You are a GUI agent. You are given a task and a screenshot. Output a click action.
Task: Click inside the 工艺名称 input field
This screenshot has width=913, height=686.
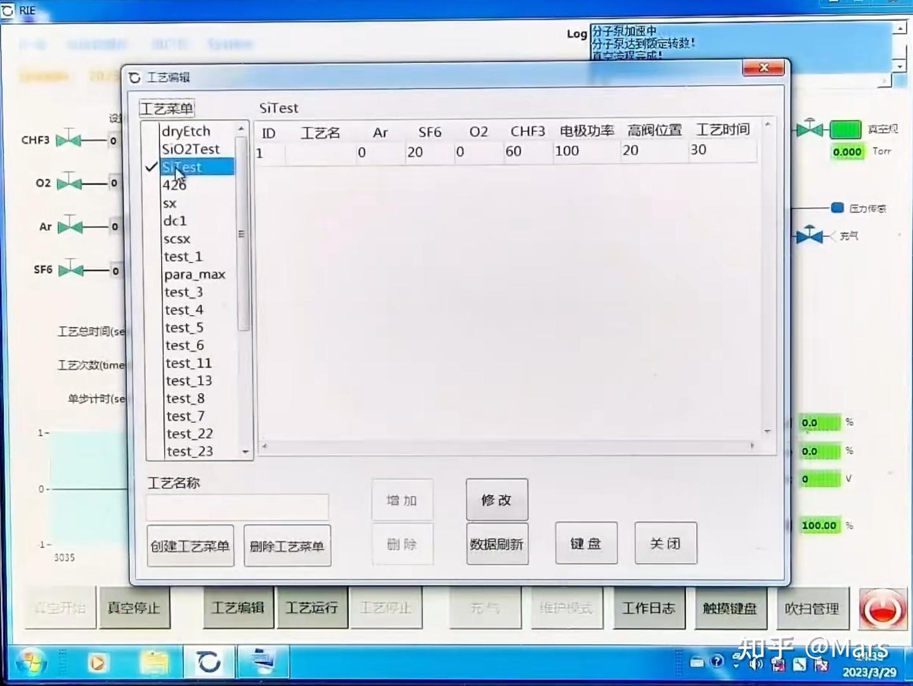(236, 507)
